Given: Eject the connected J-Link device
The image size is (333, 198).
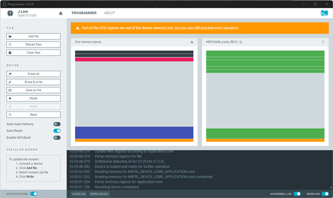Looking at the screenshot, I should pos(60,14).
